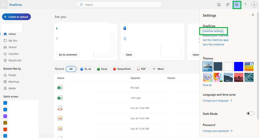The height and width of the screenshot is (138, 259).
Task: Open the app launcher waffle icon
Action: pos(3,5)
